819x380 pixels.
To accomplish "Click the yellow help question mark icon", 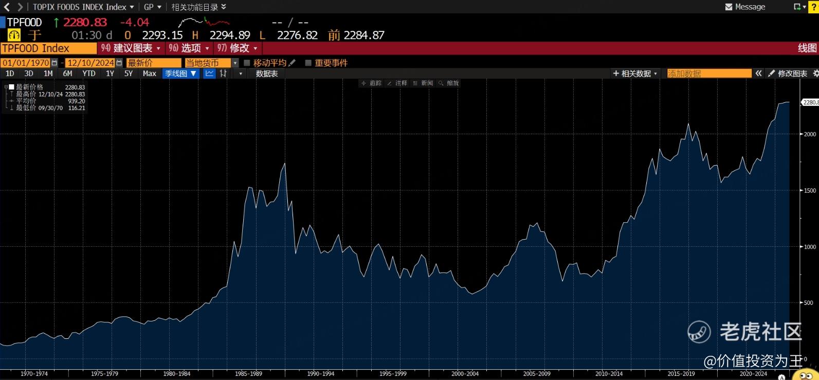I will pos(813,7).
